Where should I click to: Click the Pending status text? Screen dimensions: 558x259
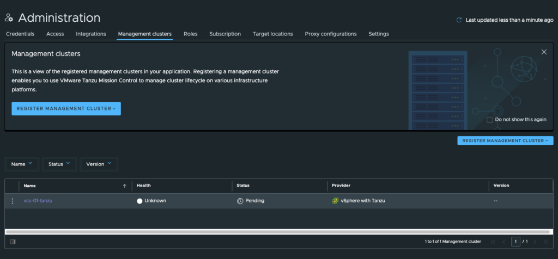[x=255, y=201]
